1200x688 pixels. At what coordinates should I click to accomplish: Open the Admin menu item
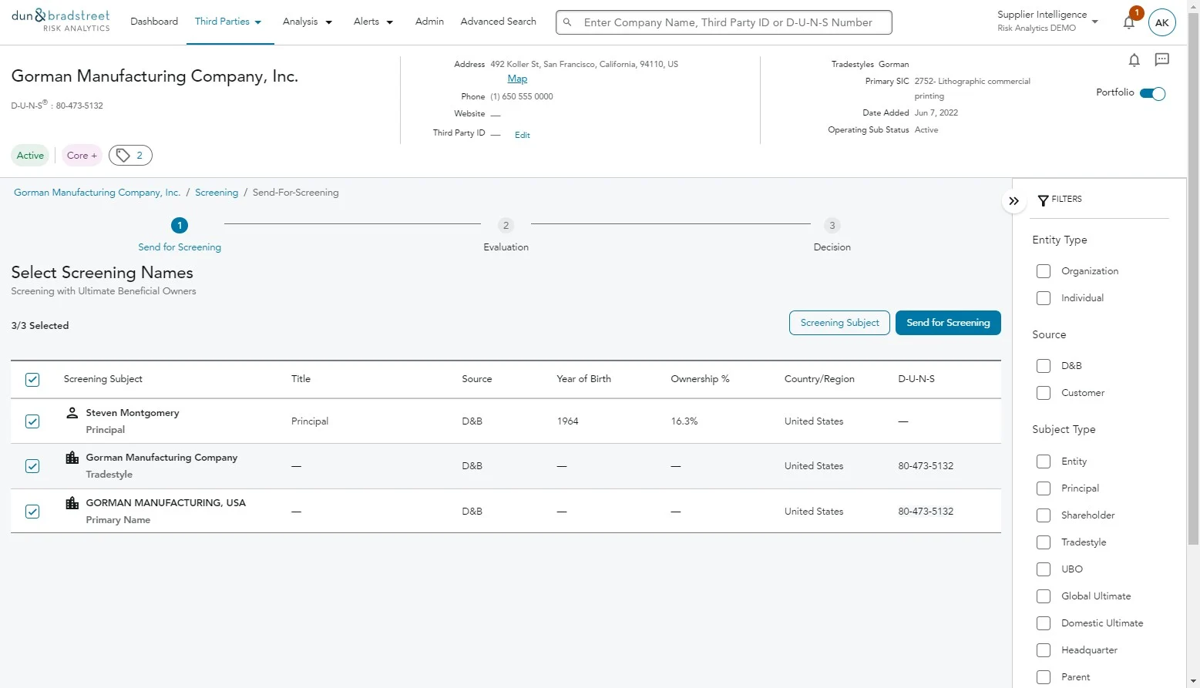429,22
